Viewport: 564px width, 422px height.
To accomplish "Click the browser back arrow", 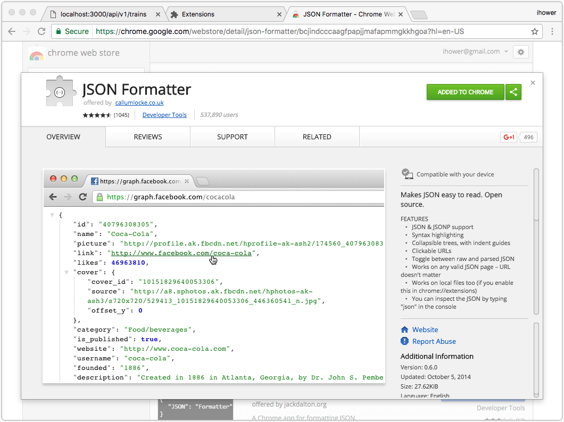I will click(x=12, y=31).
